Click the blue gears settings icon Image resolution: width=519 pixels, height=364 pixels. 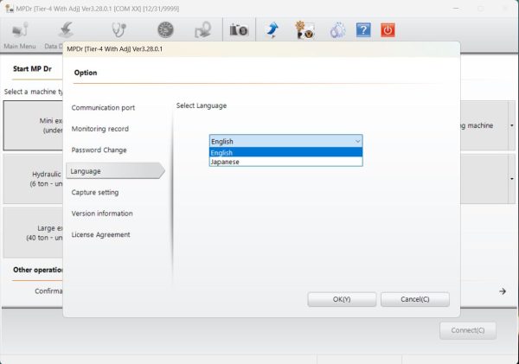tap(337, 30)
